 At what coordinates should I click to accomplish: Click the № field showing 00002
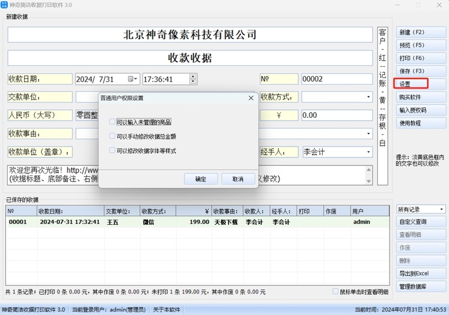337,79
